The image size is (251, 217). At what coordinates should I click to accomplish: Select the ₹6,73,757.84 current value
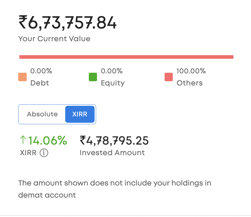point(68,22)
